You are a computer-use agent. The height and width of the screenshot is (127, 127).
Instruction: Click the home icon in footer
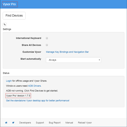point(6,123)
